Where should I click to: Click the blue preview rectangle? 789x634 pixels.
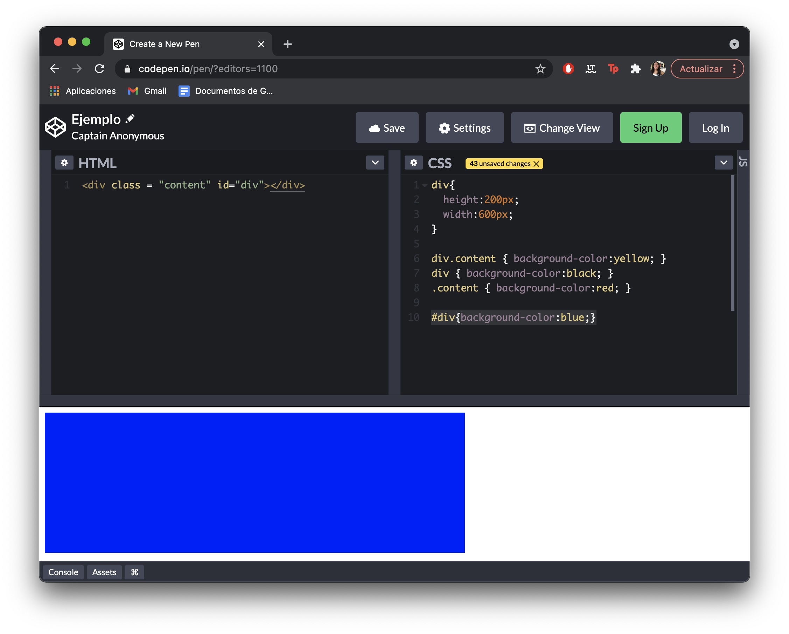click(x=255, y=482)
